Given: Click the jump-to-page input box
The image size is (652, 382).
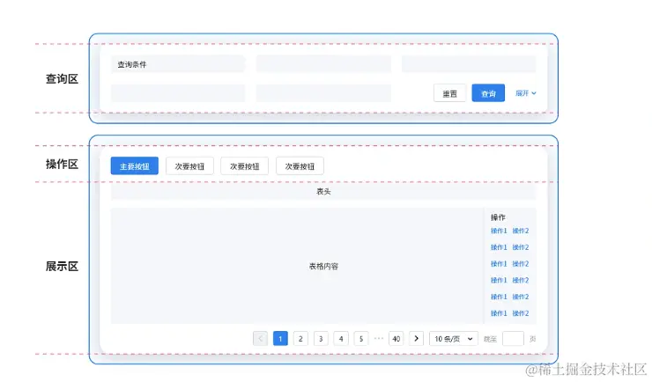Looking at the screenshot, I should [513, 339].
